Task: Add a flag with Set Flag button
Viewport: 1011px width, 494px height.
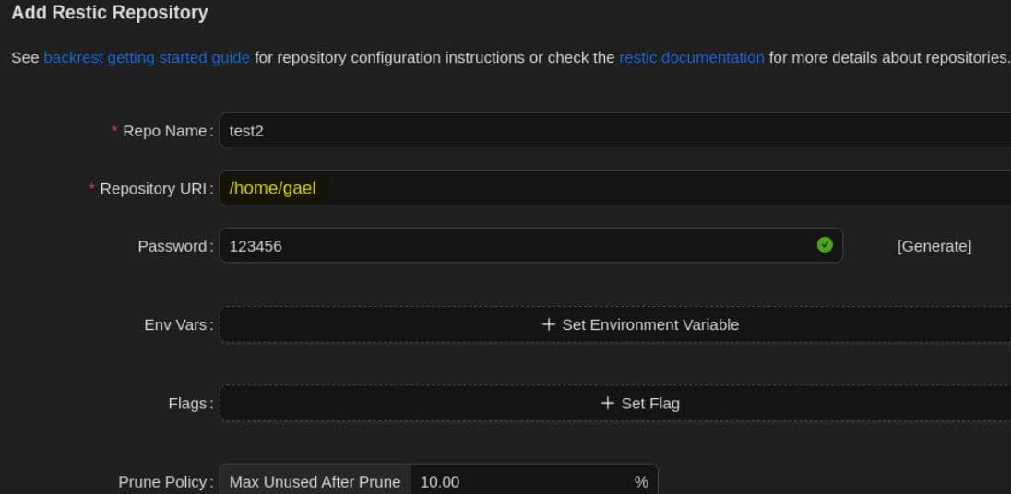Action: pos(640,404)
